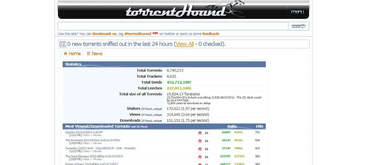Open The.Good.Dinosaur.2015.HDRip.XviD.AC3-EVO torrent

click(94, 156)
